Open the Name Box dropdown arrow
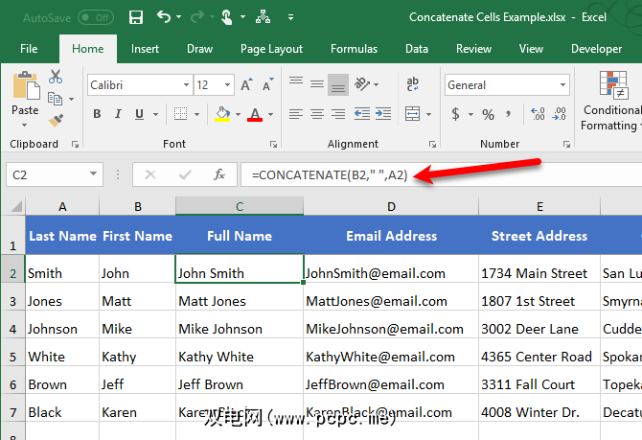This screenshot has width=642, height=440. click(x=94, y=174)
